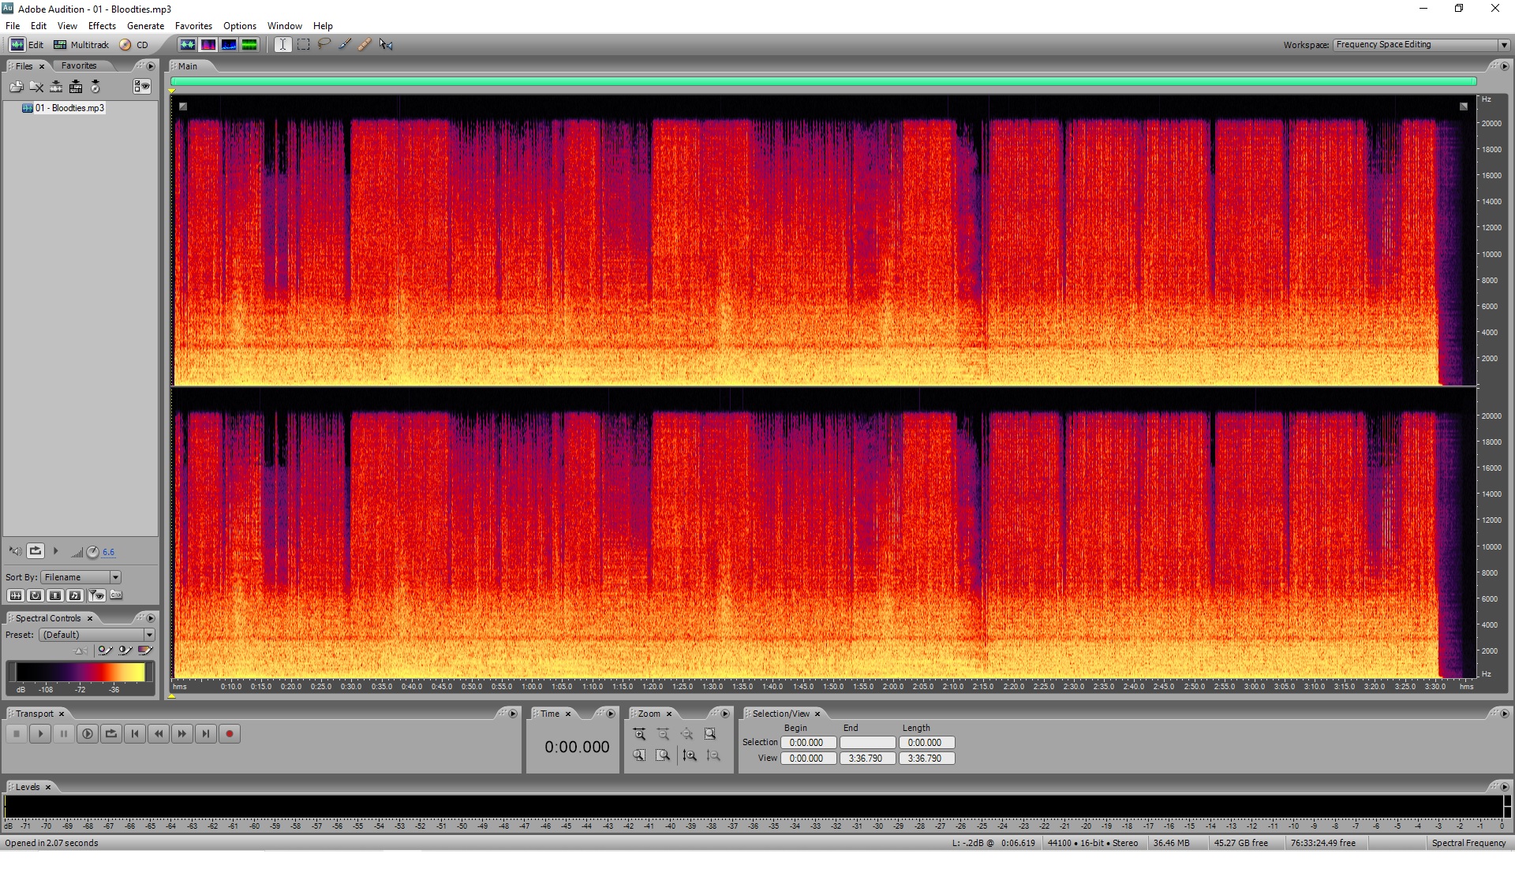Switch to the Favorites tab
This screenshot has width=1515, height=891.
(79, 66)
